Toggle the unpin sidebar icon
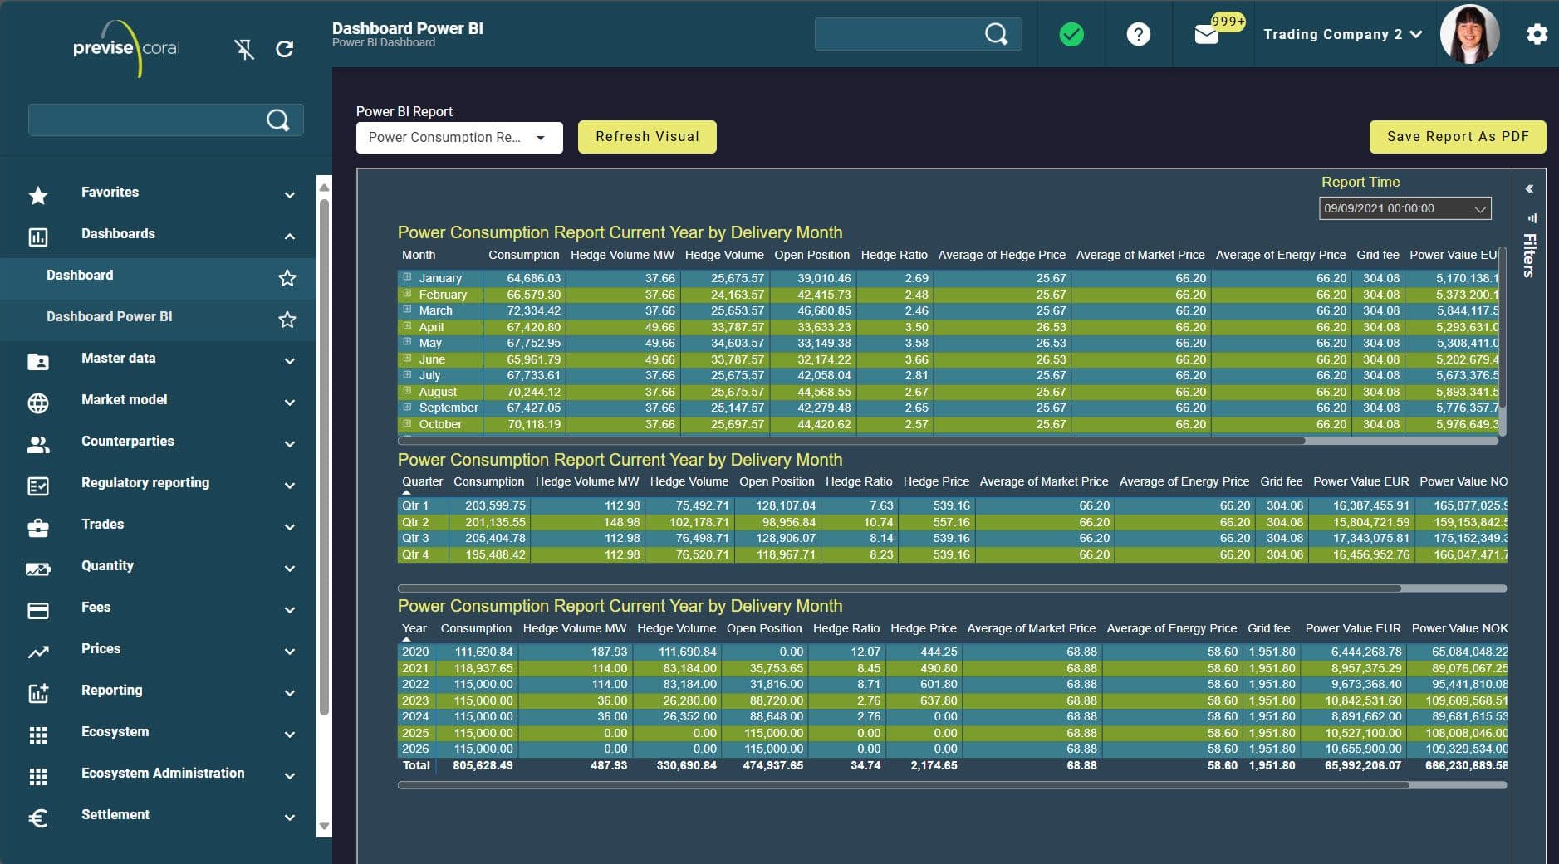 pyautogui.click(x=245, y=48)
